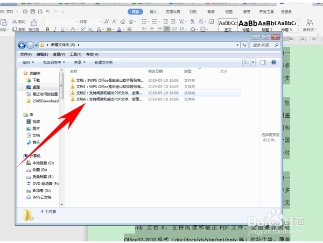Image resolution: width=323 pixels, height=243 pixels.
Task: Click the 名称 column header
Action: click(x=74, y=72)
